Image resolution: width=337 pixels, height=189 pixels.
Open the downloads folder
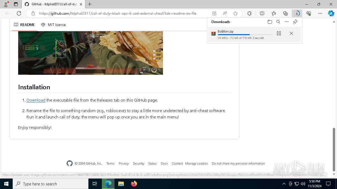270,22
